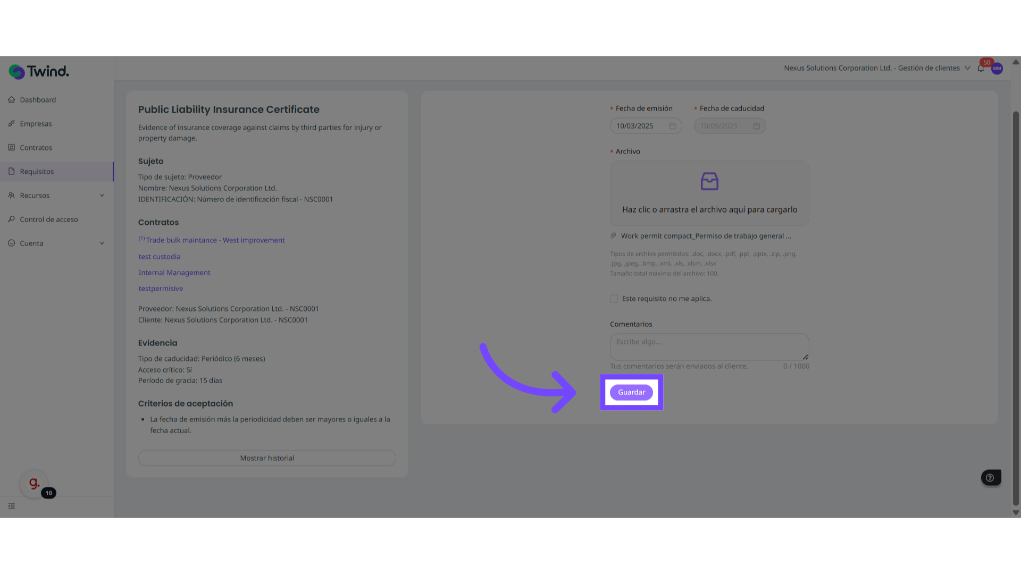Open Control de acceso section
Screen dimensions: 1021x574
(x=48, y=220)
